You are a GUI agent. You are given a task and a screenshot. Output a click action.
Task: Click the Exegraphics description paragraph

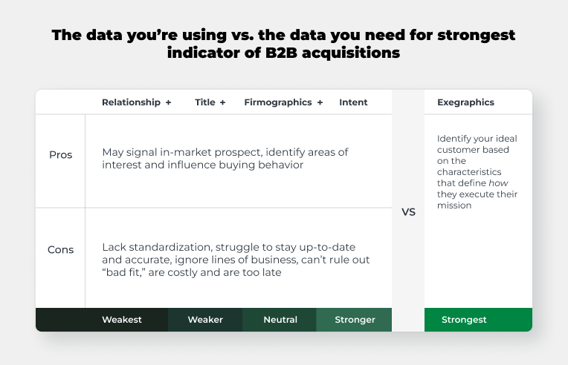tap(477, 171)
